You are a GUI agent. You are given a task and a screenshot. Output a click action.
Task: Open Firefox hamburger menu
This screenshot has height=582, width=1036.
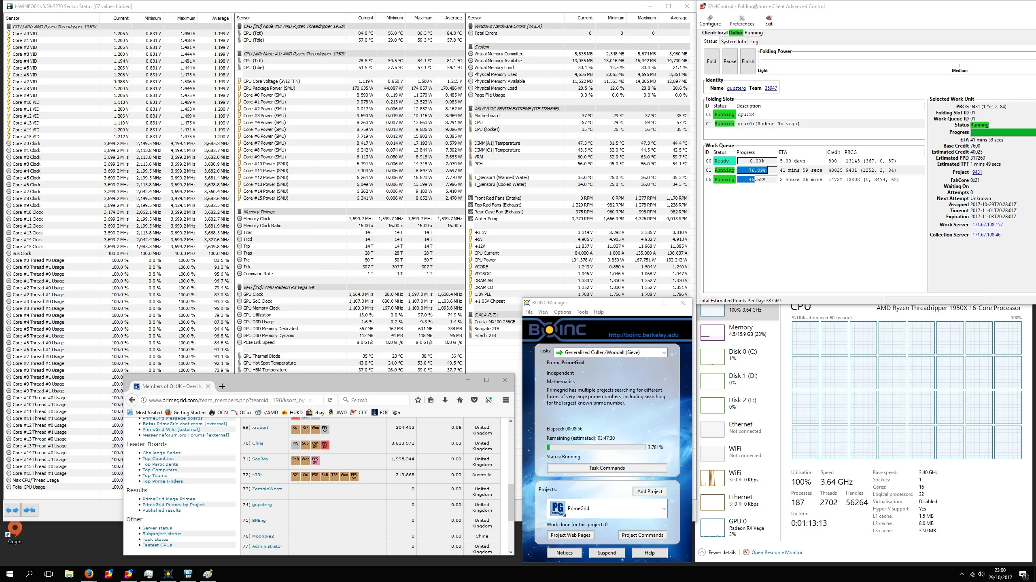(x=505, y=400)
